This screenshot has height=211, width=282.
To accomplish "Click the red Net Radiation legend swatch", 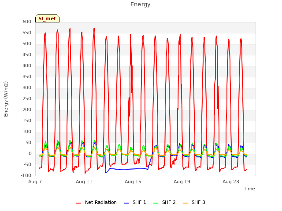I will (x=78, y=203).
